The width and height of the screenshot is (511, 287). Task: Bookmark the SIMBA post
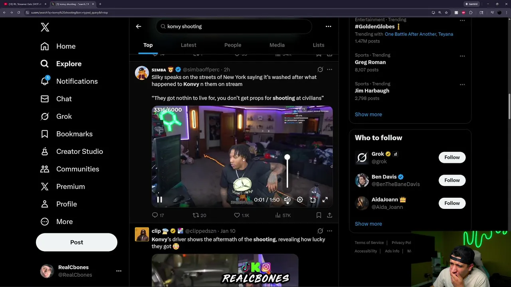pyautogui.click(x=319, y=215)
